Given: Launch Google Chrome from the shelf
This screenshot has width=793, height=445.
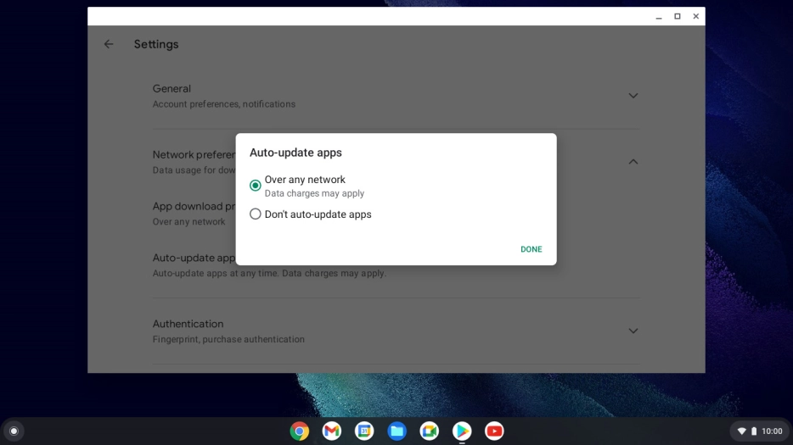Looking at the screenshot, I should [x=300, y=431].
